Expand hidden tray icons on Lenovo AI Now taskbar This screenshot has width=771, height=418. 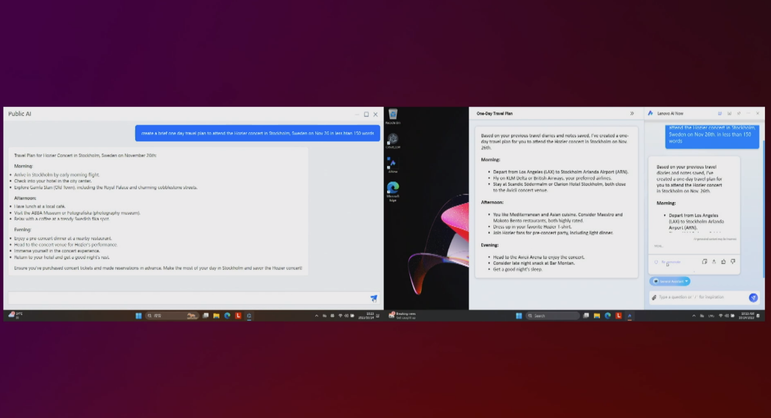coord(694,316)
